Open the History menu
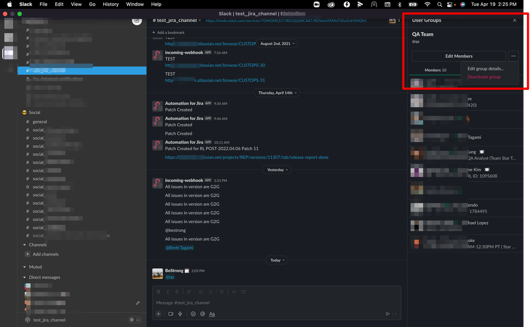530x327 pixels. [110, 4]
